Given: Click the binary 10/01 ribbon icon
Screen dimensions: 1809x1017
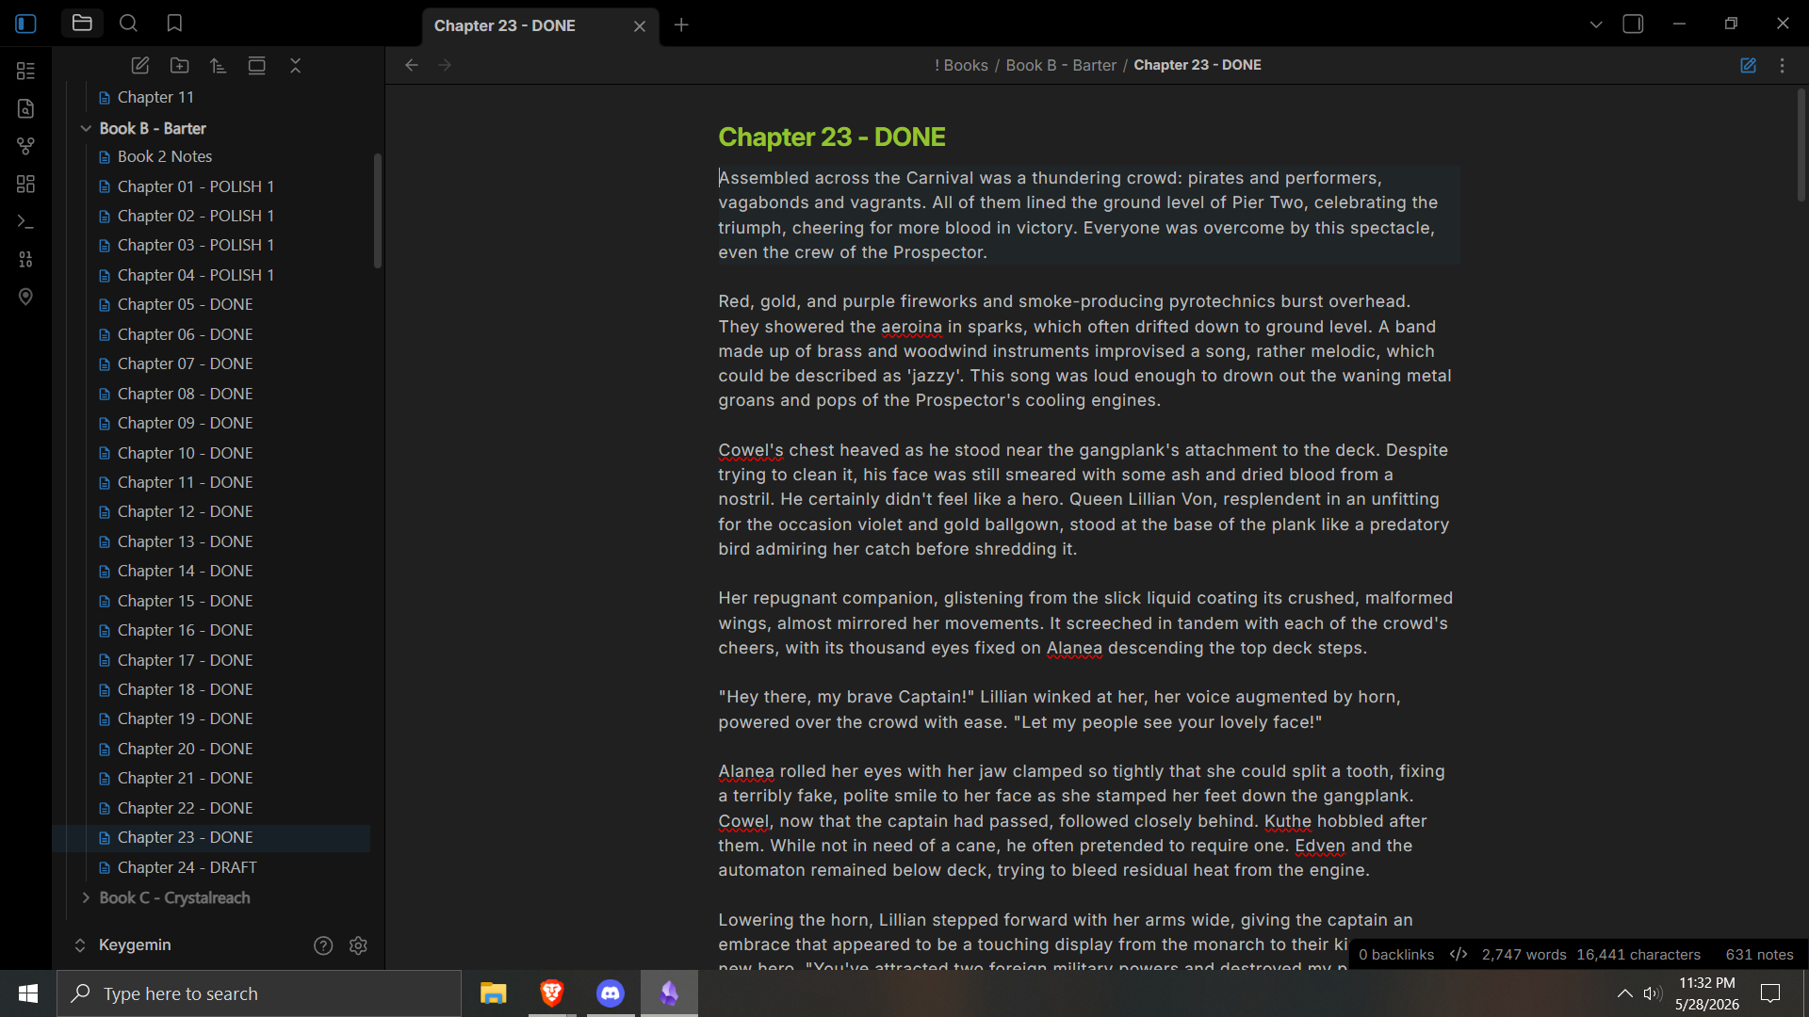Looking at the screenshot, I should (x=25, y=259).
